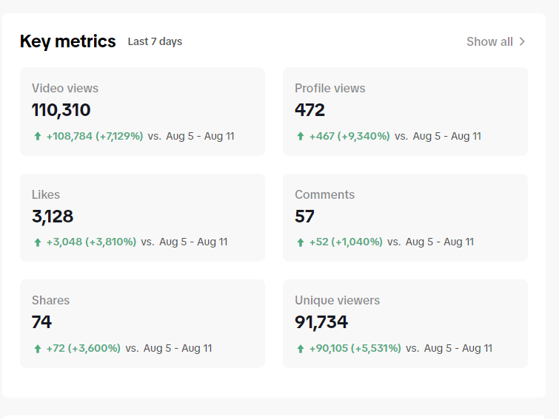Click the Video views green up arrow
The height and width of the screenshot is (419, 559).
38,136
